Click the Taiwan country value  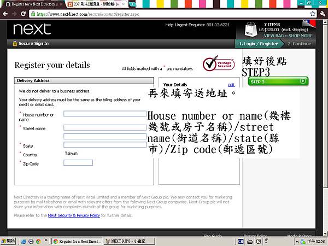71,153
